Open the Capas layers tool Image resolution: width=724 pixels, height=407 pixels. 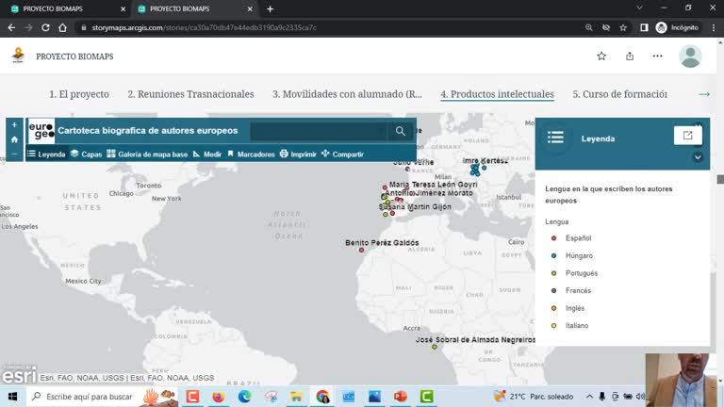pos(86,155)
